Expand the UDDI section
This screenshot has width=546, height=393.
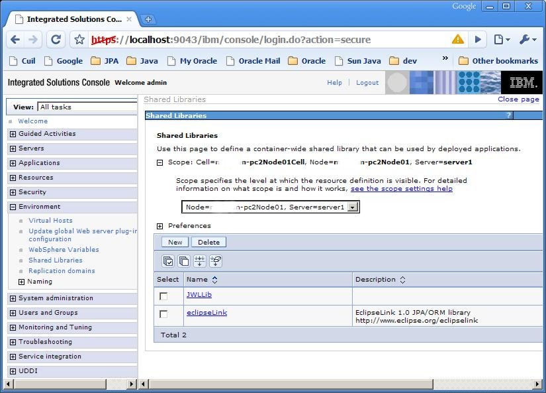tap(13, 371)
